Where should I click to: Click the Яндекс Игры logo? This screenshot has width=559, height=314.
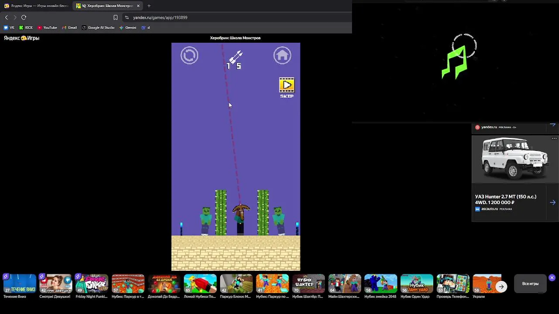point(21,38)
